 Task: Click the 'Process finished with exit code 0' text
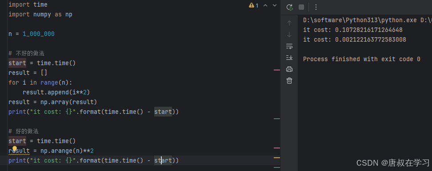(x=362, y=59)
